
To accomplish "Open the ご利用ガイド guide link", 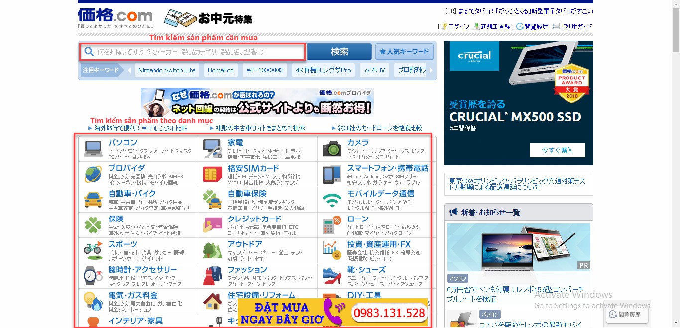I will coord(576,27).
